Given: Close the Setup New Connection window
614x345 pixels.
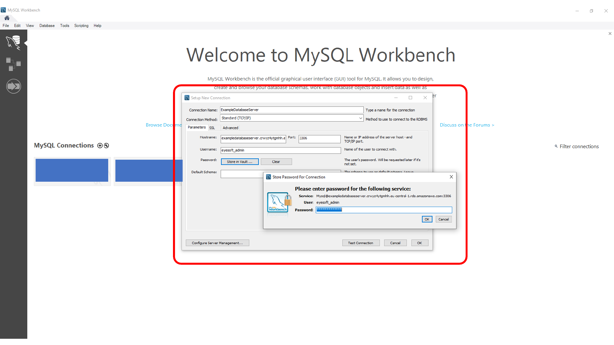Looking at the screenshot, I should [x=425, y=98].
